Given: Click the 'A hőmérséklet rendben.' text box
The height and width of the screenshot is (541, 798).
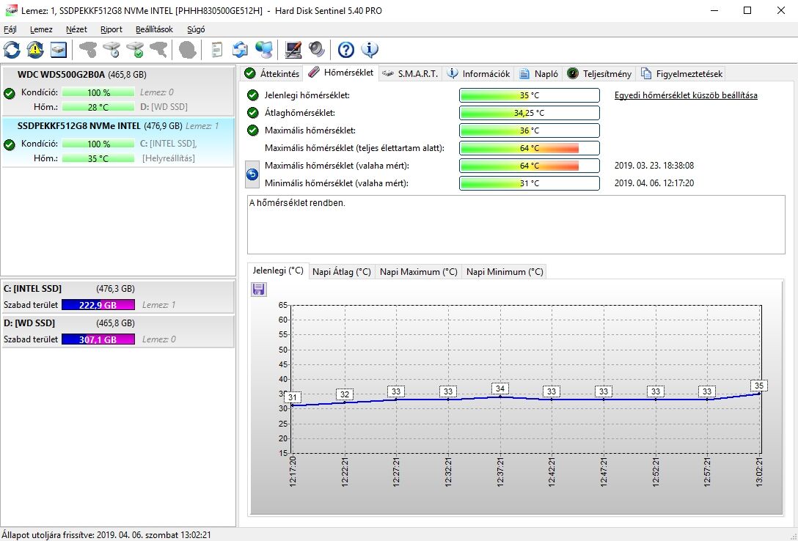Looking at the screenshot, I should (x=516, y=225).
